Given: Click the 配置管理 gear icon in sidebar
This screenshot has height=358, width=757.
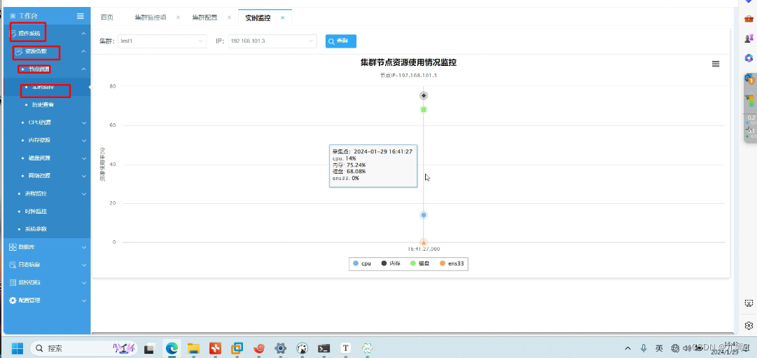Looking at the screenshot, I should click(x=13, y=300).
